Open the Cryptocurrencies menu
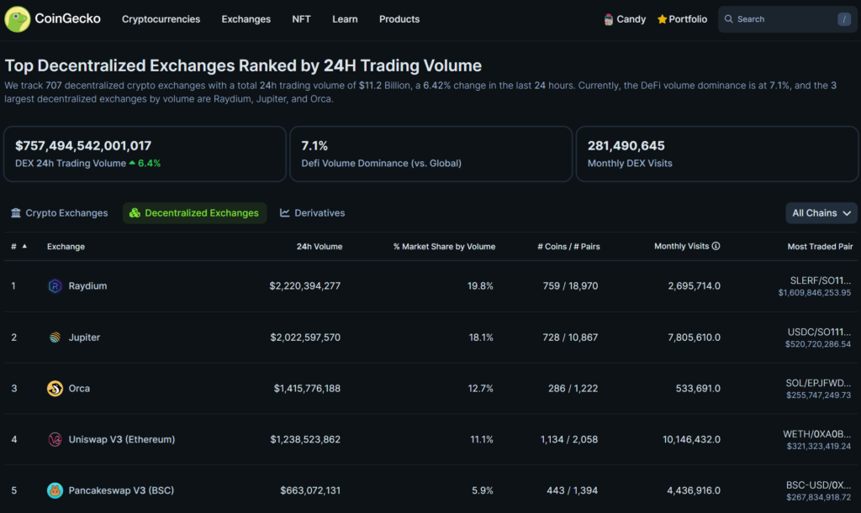This screenshot has height=513, width=861. pos(161,19)
